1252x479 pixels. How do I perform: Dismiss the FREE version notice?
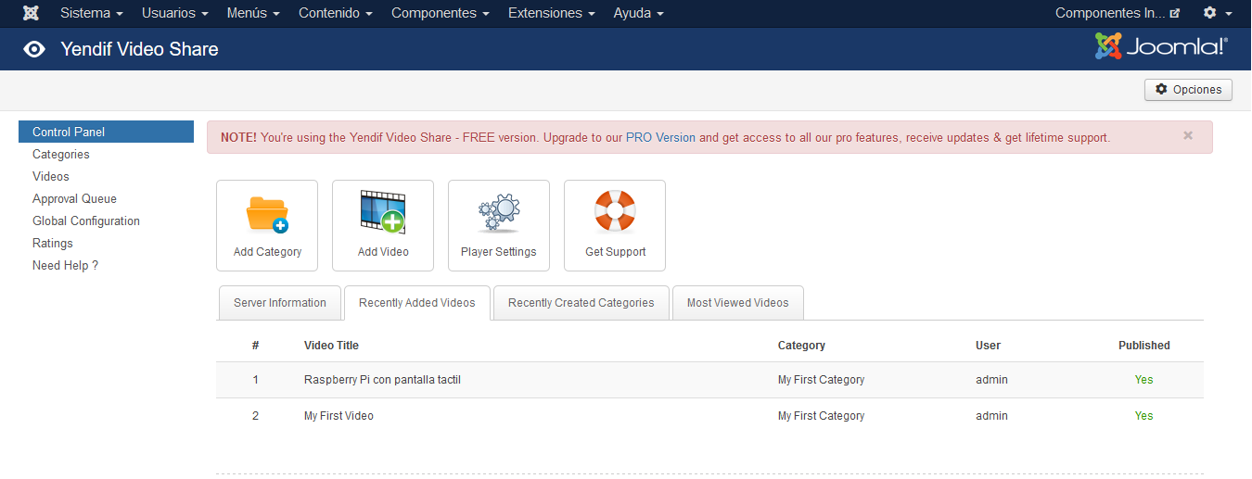pyautogui.click(x=1188, y=135)
